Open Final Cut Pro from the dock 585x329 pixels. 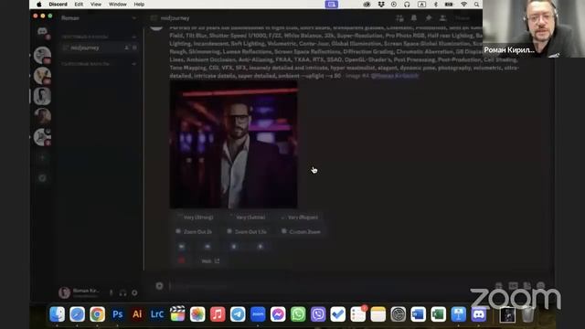click(x=177, y=314)
